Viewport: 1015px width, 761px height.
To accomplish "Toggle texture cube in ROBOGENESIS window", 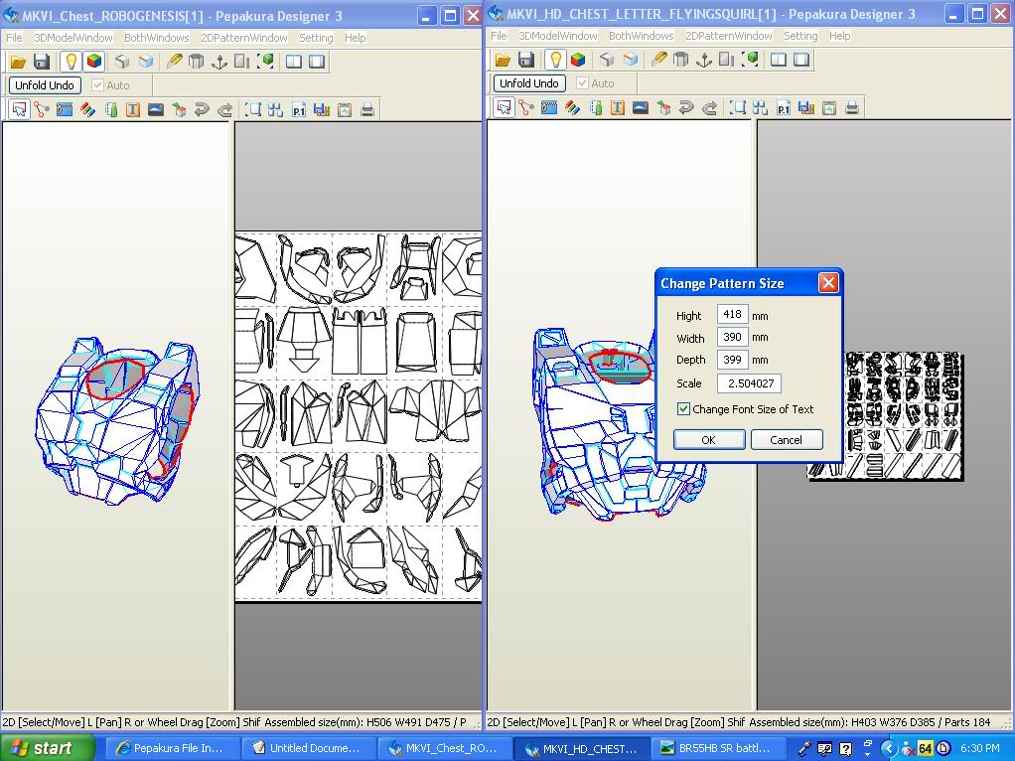I will (x=94, y=62).
